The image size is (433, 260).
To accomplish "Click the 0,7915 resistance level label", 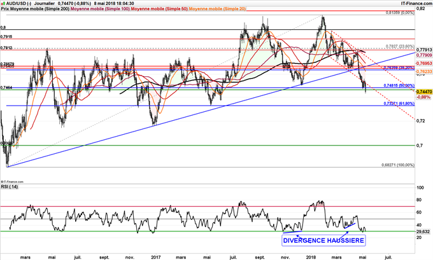I will coord(6,37).
